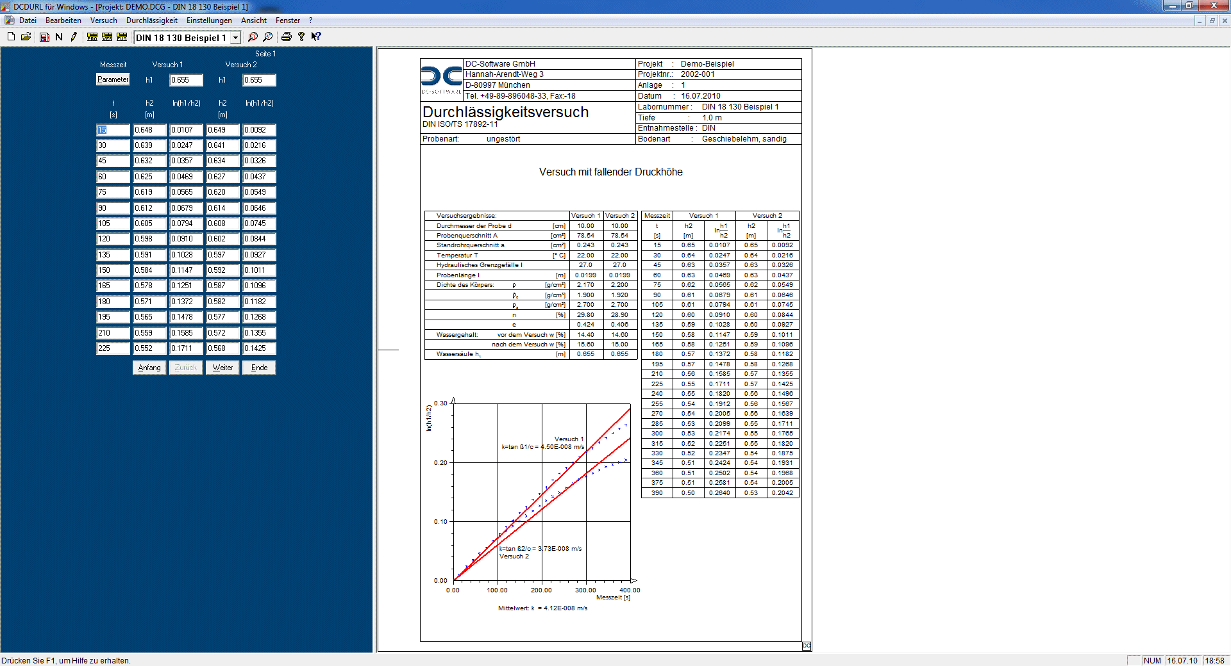Zoom into a page region with magnifier
The width and height of the screenshot is (1231, 666).
click(x=253, y=37)
